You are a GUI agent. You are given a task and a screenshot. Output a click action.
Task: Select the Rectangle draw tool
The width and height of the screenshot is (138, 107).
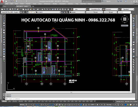click(x=4, y=26)
